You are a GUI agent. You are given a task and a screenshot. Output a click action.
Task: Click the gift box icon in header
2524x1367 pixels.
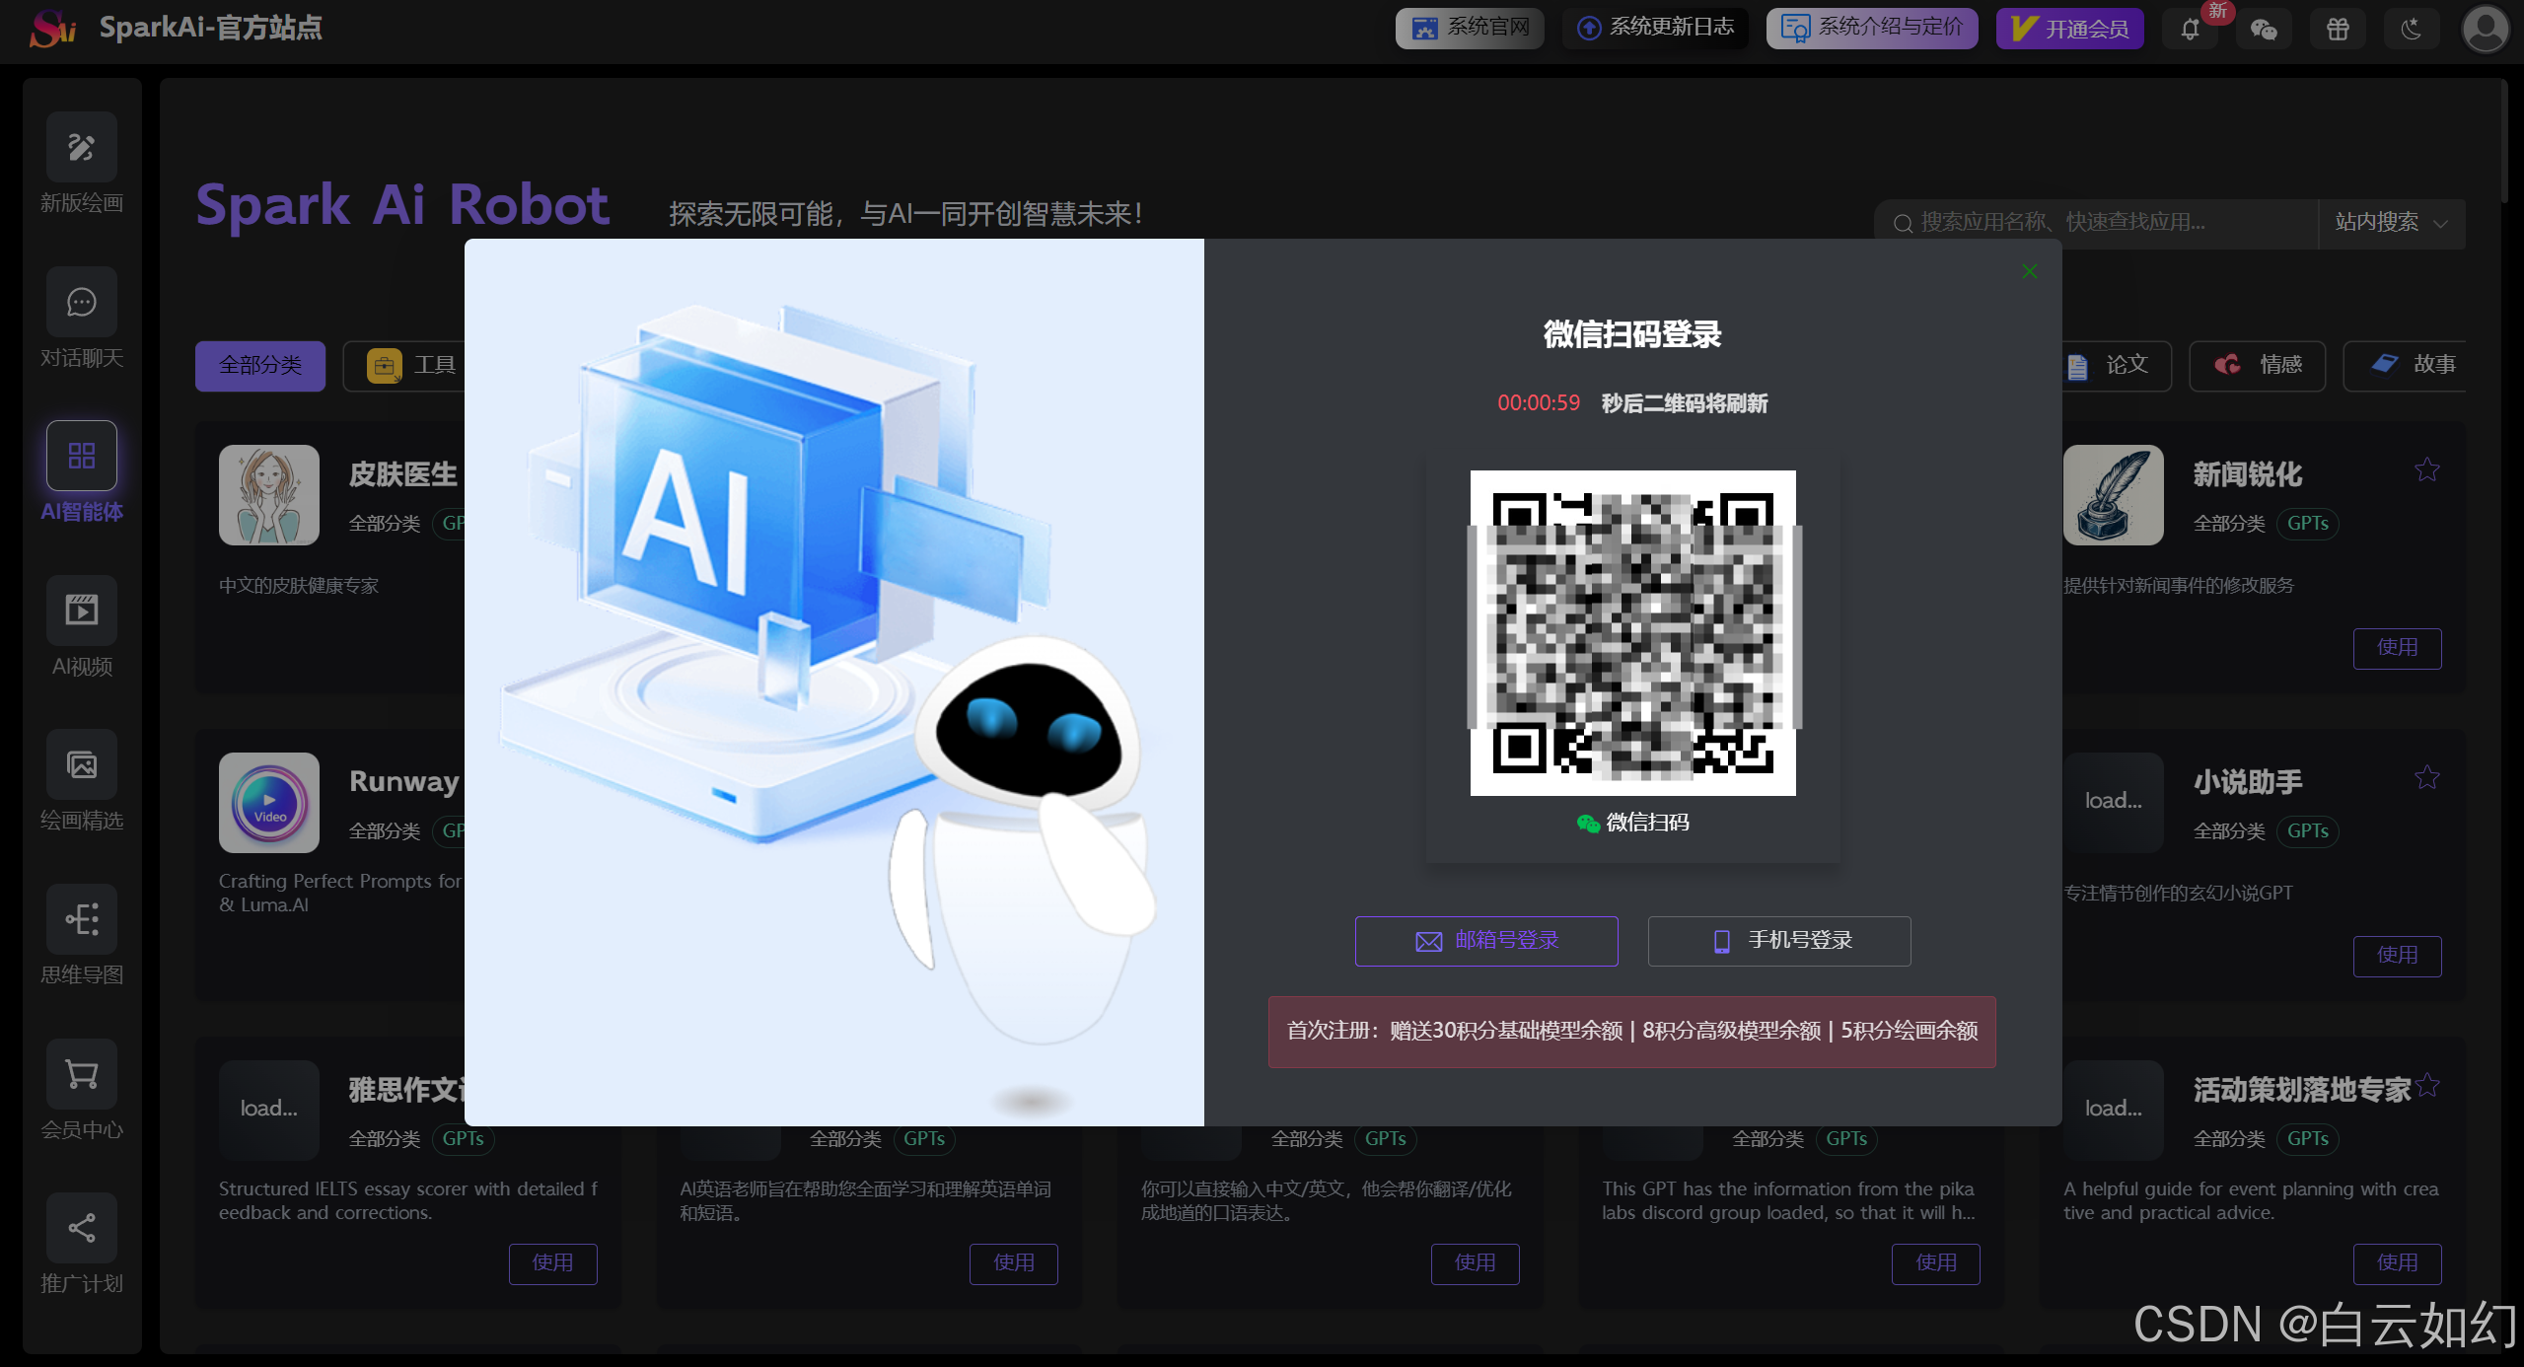tap(2338, 29)
